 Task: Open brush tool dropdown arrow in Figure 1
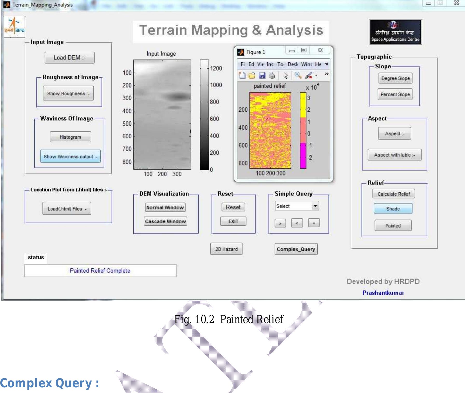[x=316, y=76]
